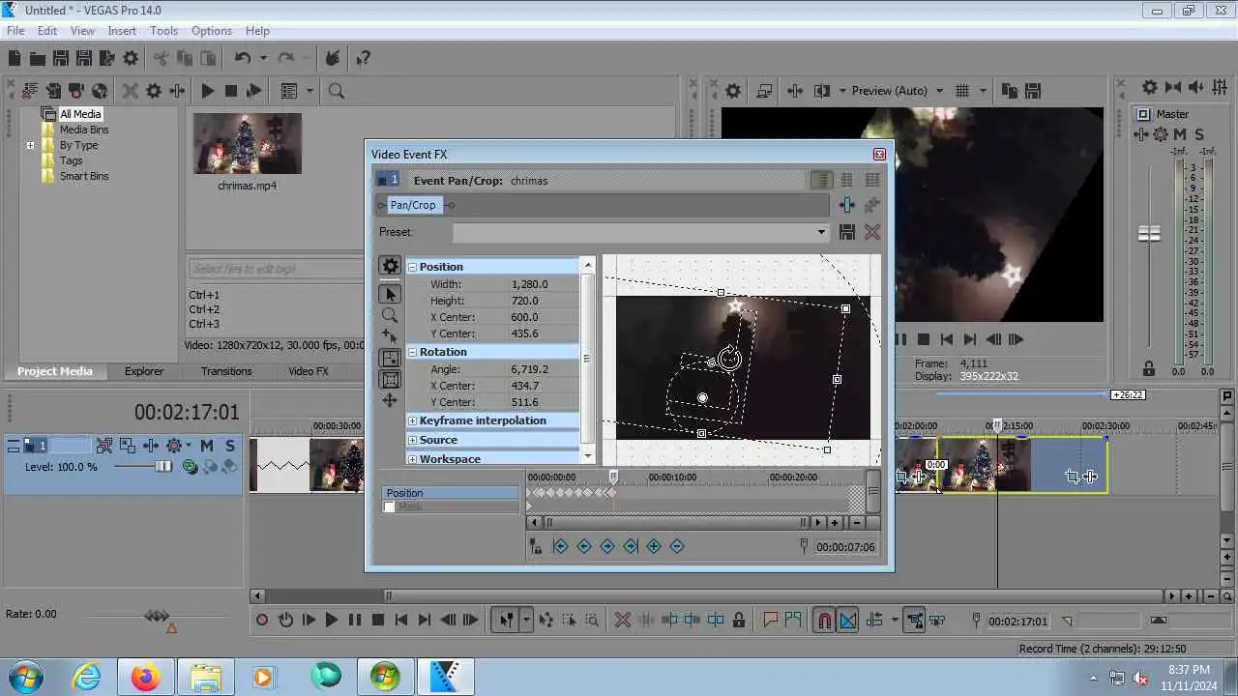This screenshot has width=1238, height=696.
Task: Mute the video track with M
Action: tap(207, 446)
